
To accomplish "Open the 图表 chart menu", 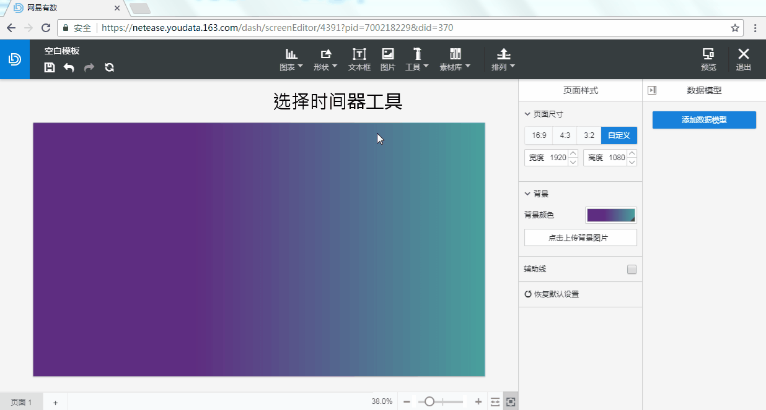I will pyautogui.click(x=291, y=60).
